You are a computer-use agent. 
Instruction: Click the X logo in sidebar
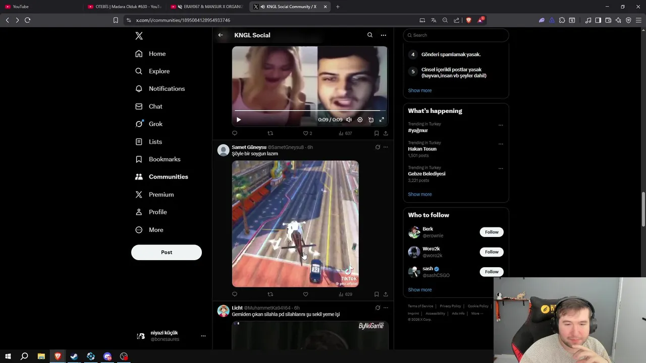tap(139, 36)
